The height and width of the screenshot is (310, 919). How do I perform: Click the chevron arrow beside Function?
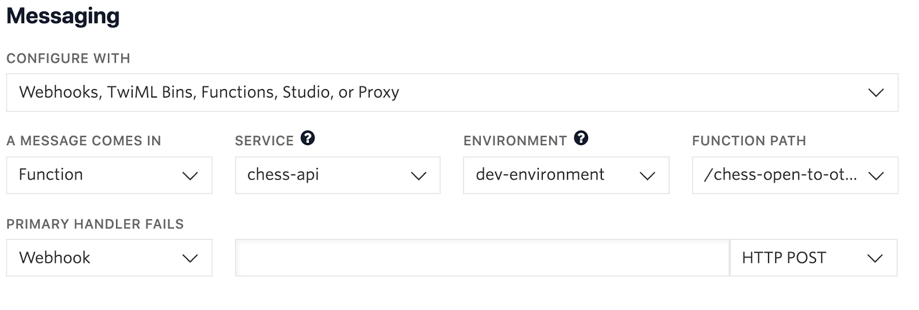[190, 176]
